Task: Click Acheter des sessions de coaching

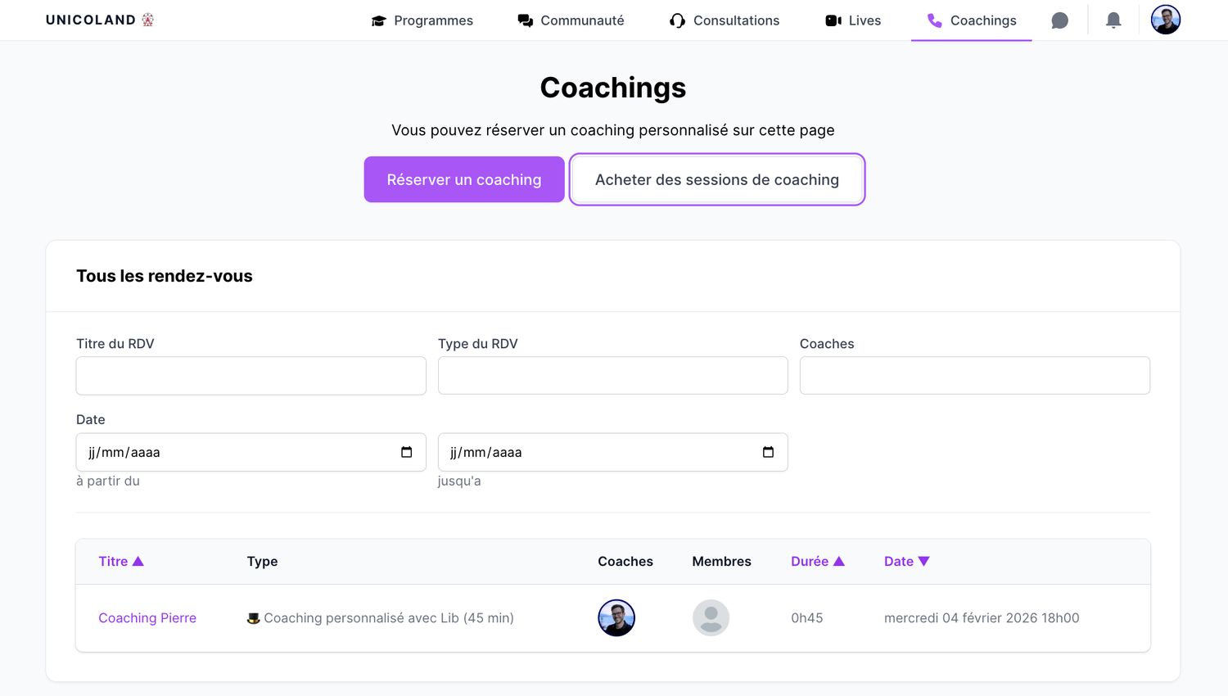Action: click(x=716, y=179)
